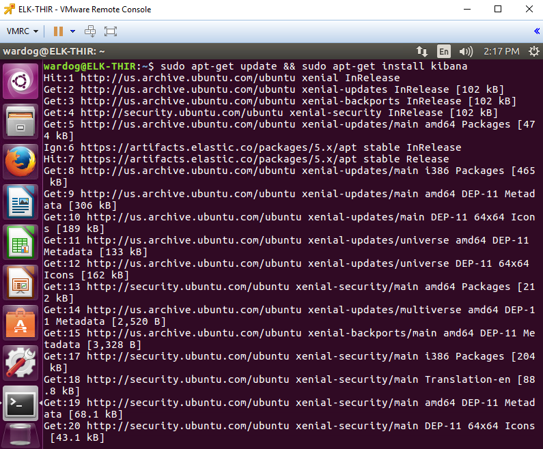This screenshot has height=449, width=543.
Task: Collapse toolbar with double chevron icon
Action: coord(536,31)
